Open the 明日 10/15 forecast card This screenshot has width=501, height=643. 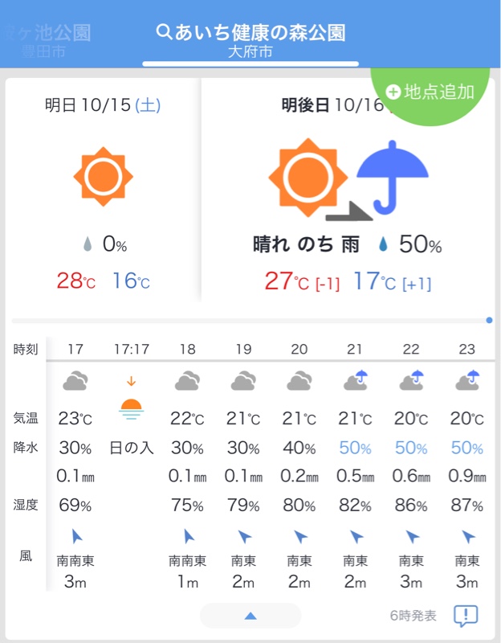(103, 190)
